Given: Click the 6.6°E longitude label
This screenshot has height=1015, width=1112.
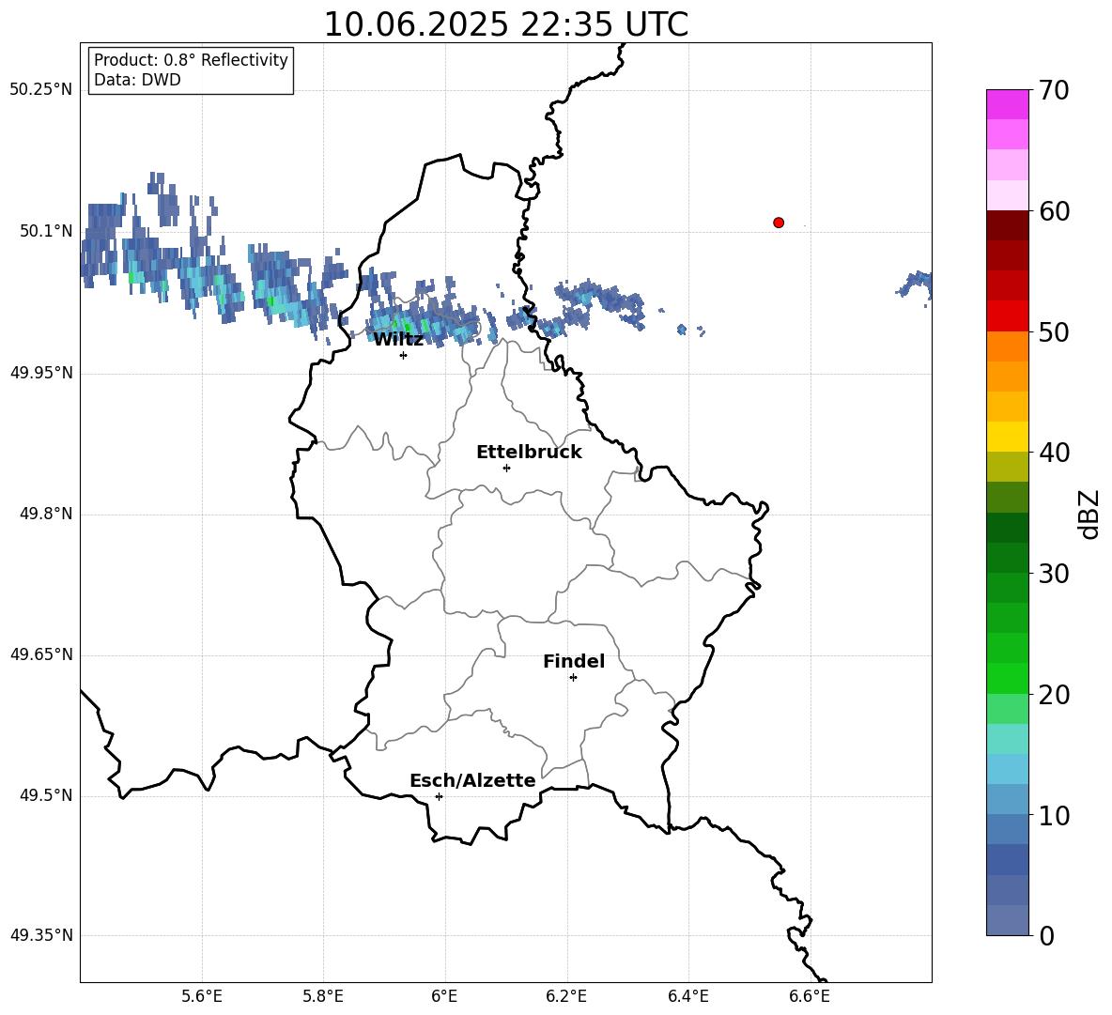Looking at the screenshot, I should (810, 996).
